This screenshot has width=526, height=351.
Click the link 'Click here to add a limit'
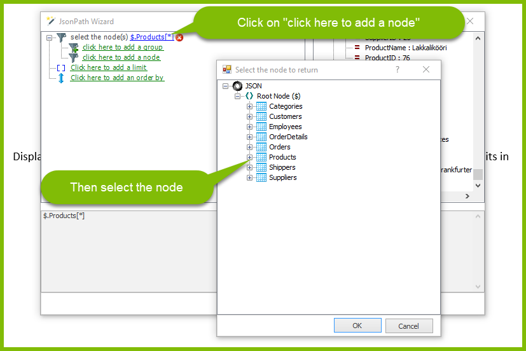(x=109, y=67)
